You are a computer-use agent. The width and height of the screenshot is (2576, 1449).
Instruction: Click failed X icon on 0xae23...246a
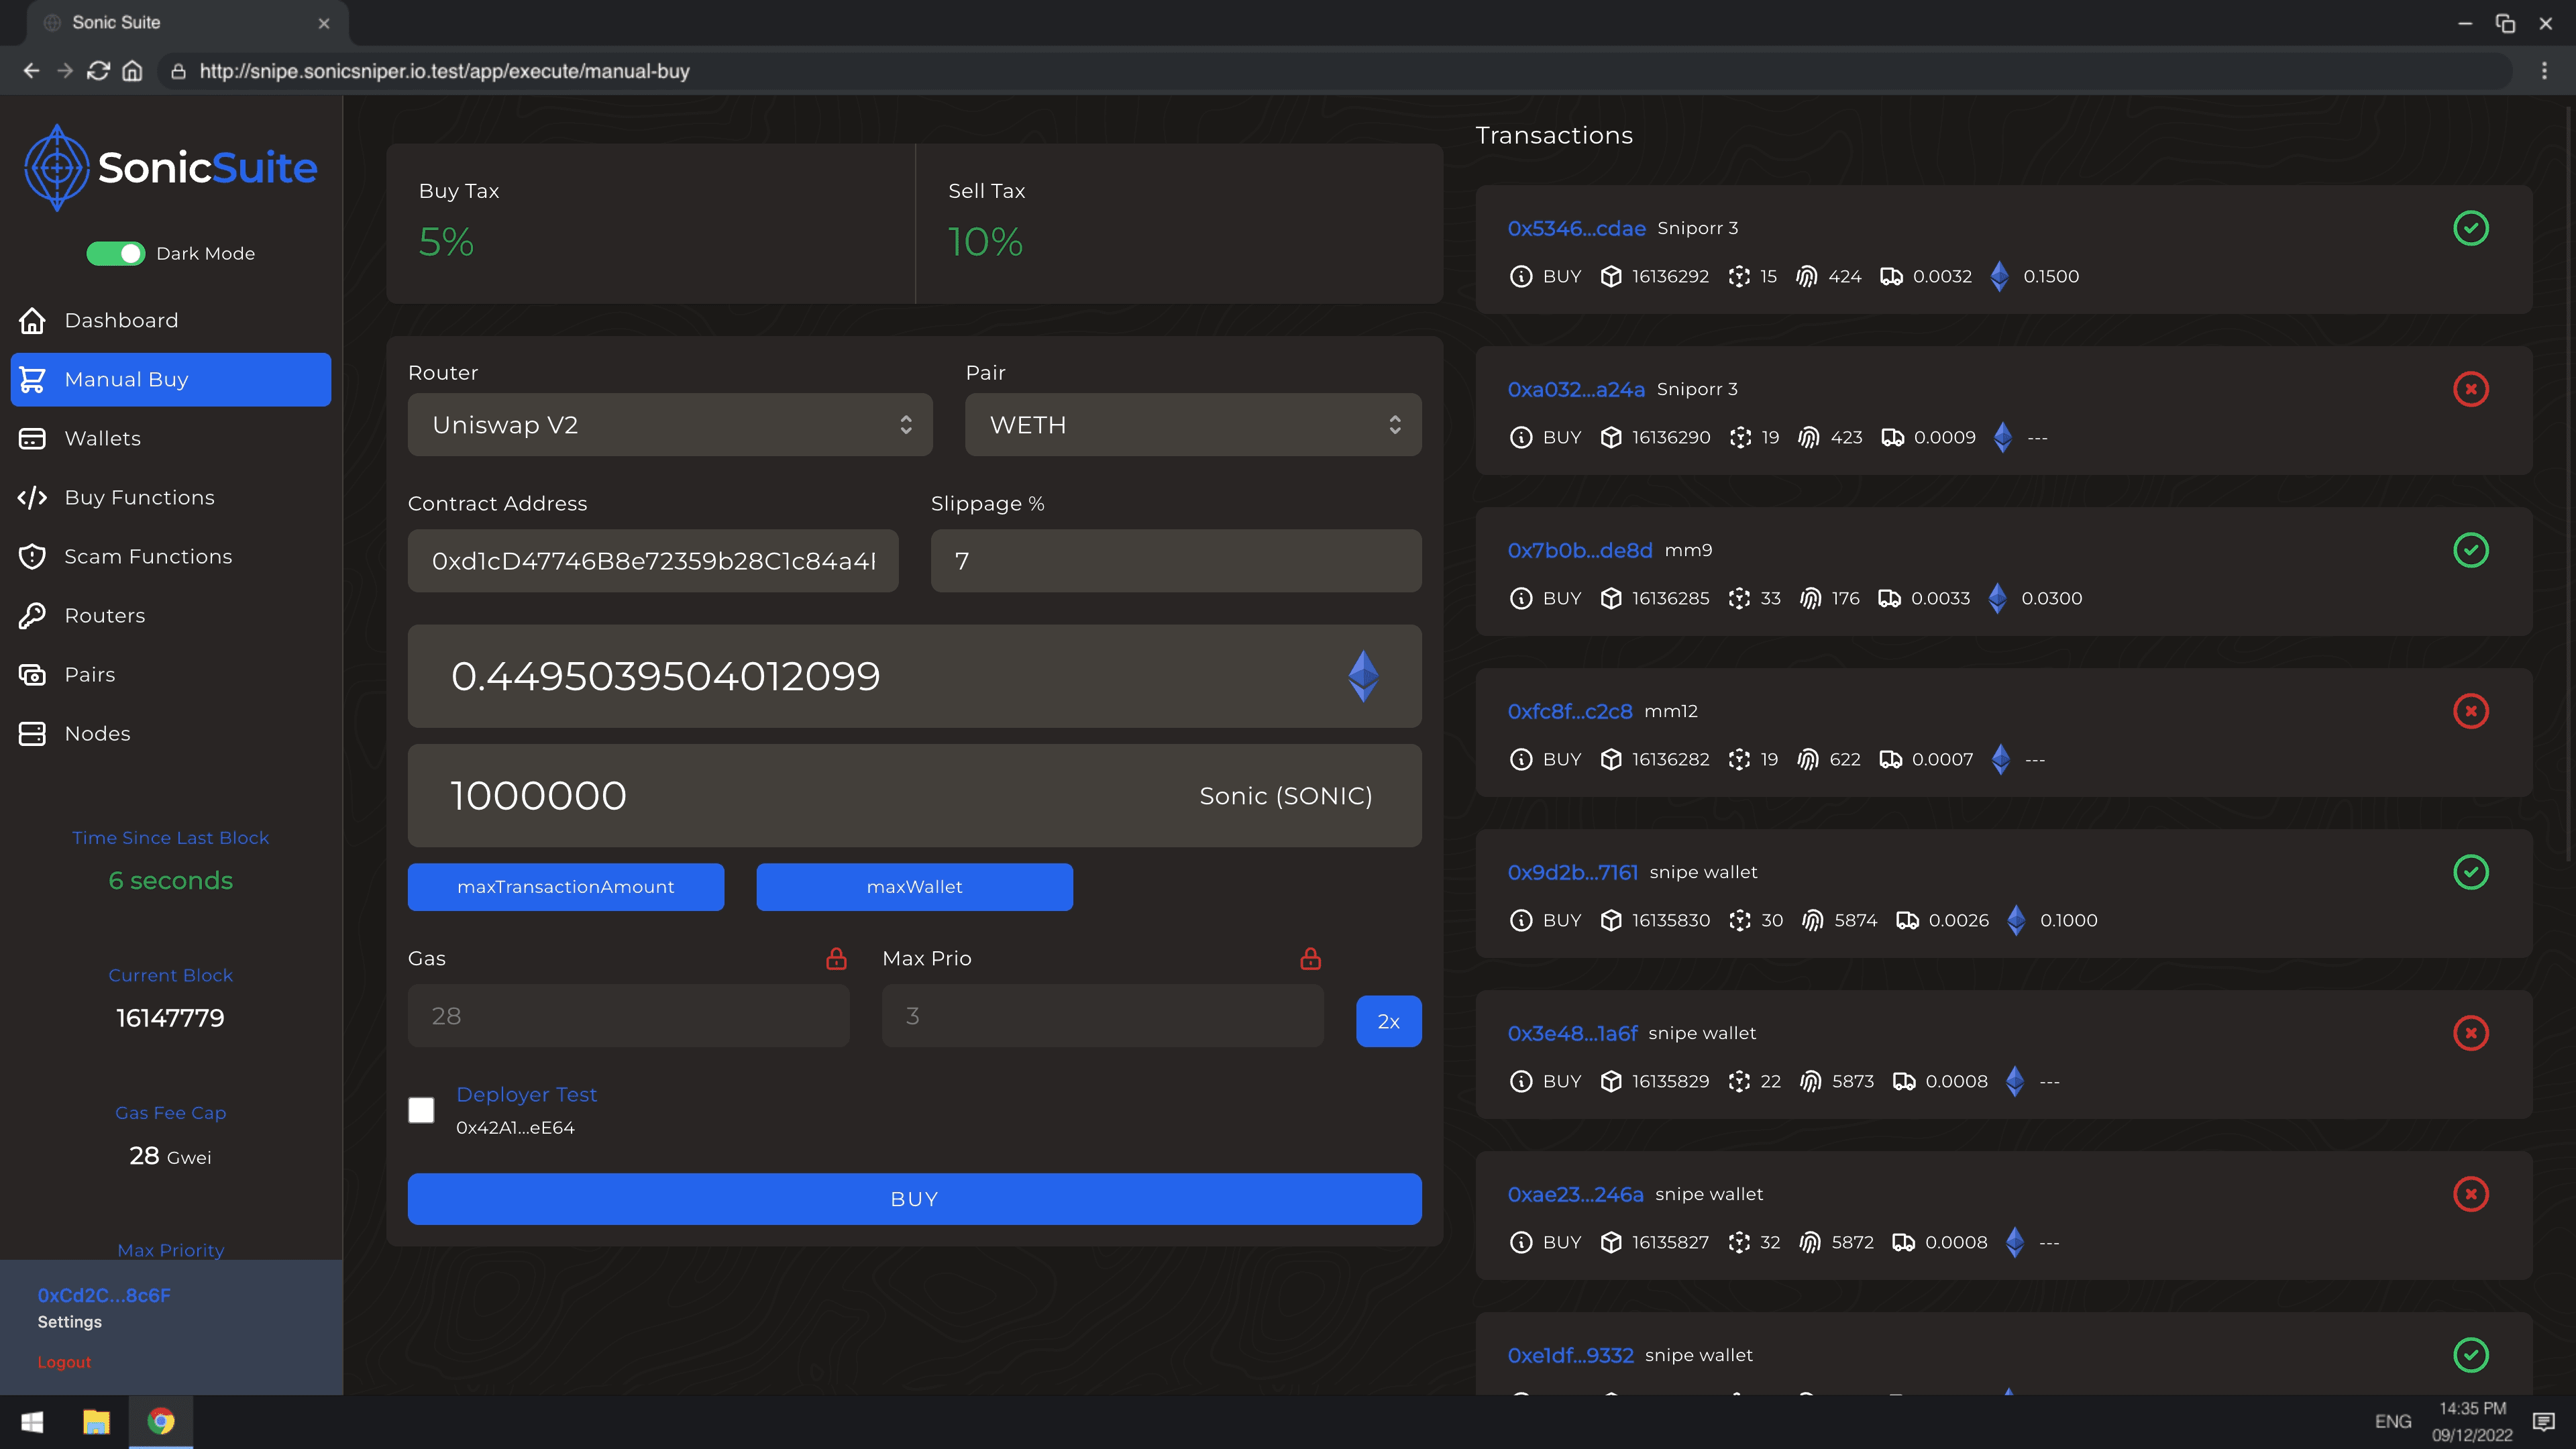[x=2470, y=1194]
